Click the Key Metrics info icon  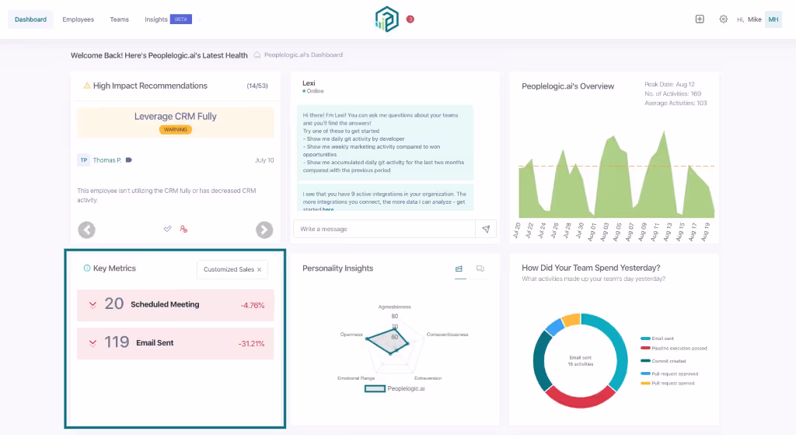87,268
